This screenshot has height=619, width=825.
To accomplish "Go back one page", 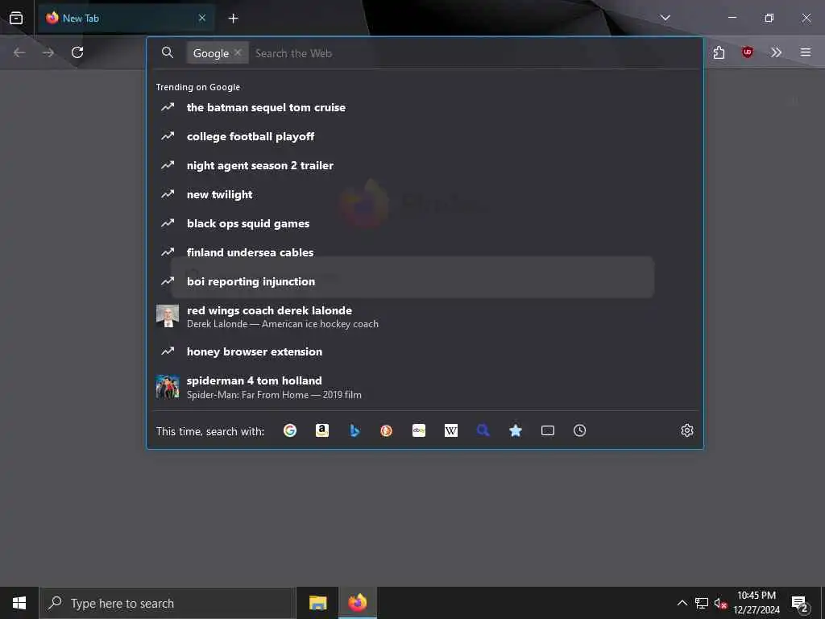I will pyautogui.click(x=19, y=52).
